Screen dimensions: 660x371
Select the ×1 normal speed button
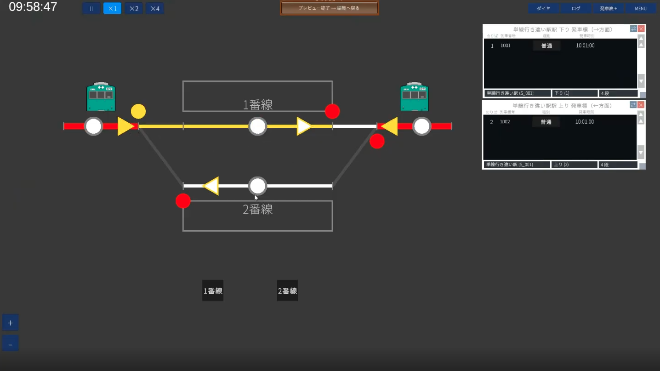coord(113,8)
